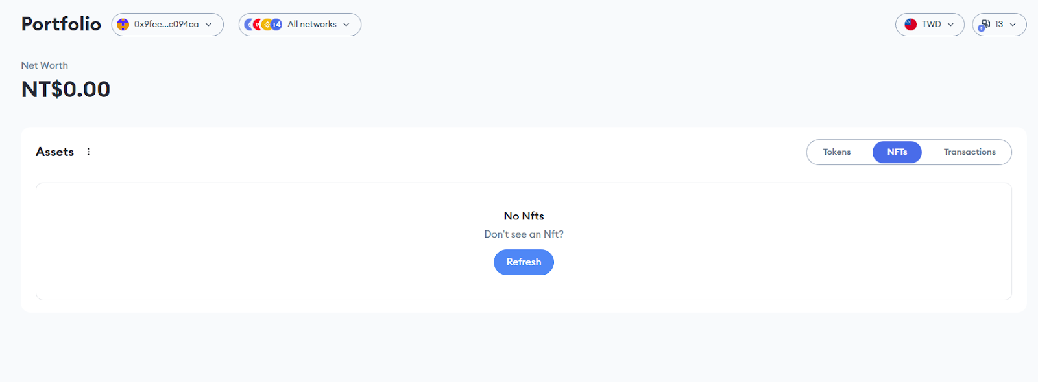Expand the account chevron next to 0x9fee...c094ca

(208, 25)
